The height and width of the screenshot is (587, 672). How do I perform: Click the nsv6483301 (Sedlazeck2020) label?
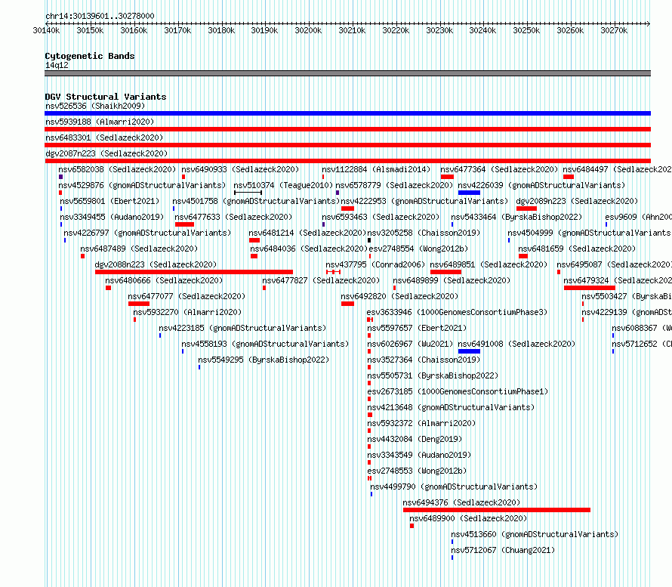[x=104, y=137]
